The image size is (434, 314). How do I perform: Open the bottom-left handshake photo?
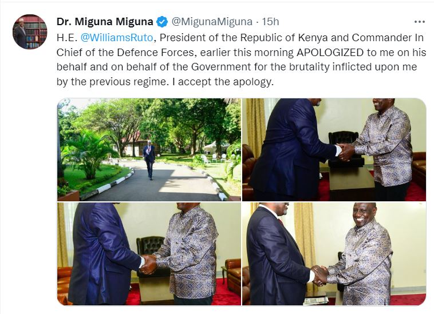click(x=149, y=254)
